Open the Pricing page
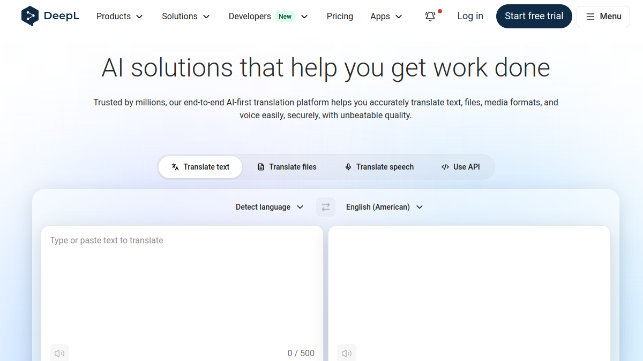This screenshot has width=643, height=361. click(x=340, y=17)
